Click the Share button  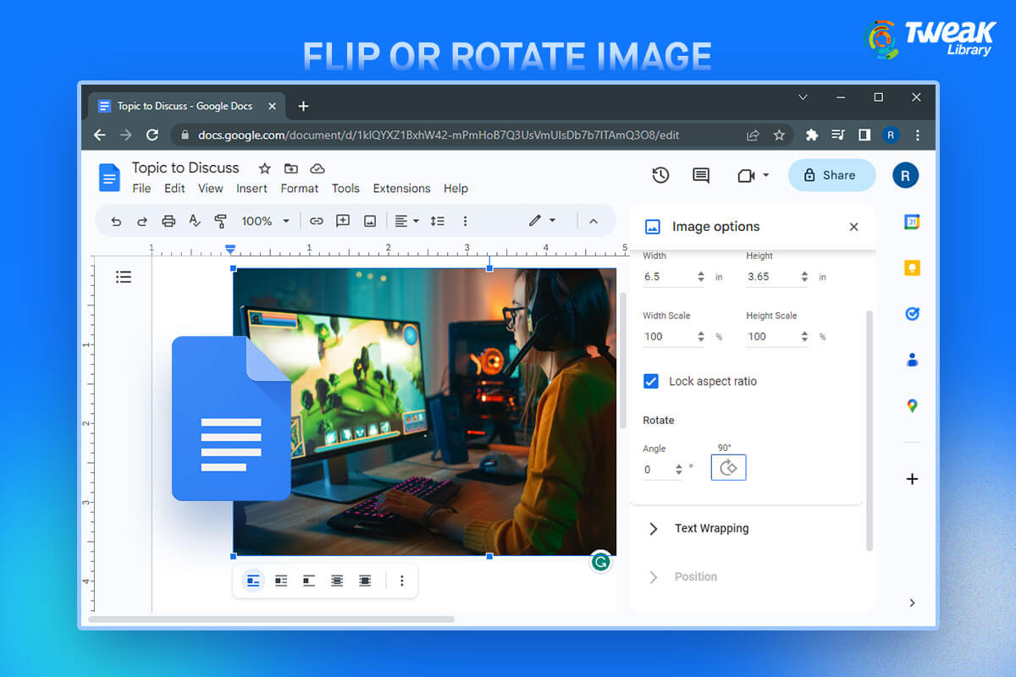831,175
